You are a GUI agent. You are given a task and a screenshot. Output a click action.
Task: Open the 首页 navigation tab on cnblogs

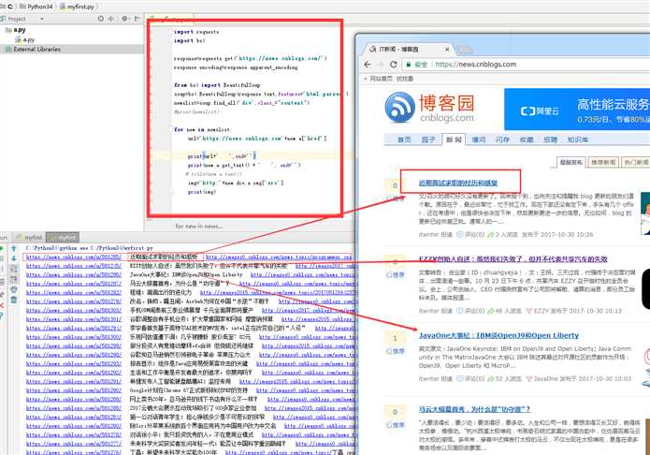[404, 139]
